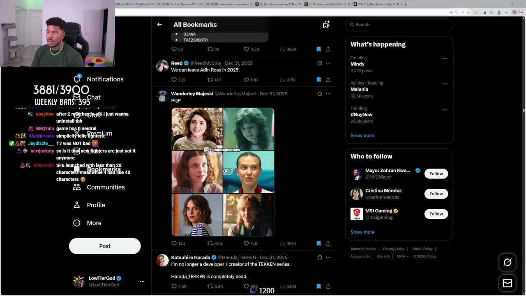
Task: Show more under What's happening
Action: tap(362, 136)
